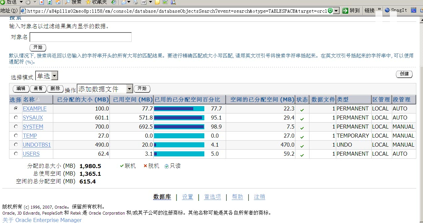The image size is (423, 223).
Task: Click into the 对象名 input field
Action: [81, 37]
